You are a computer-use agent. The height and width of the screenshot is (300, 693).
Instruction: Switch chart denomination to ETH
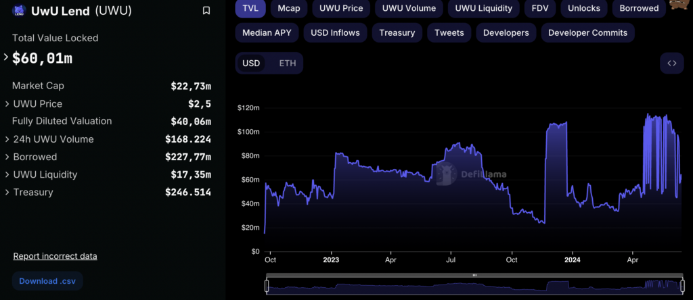click(287, 63)
